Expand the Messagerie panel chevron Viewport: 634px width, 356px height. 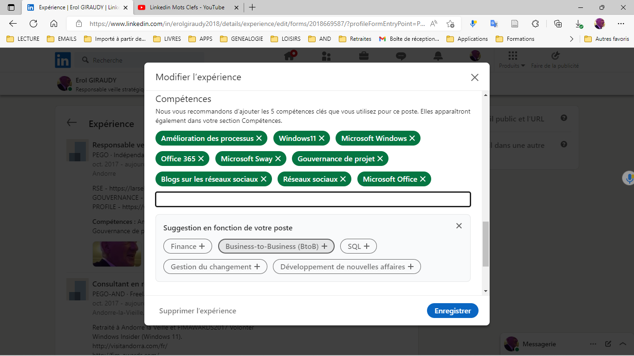pos(623,344)
